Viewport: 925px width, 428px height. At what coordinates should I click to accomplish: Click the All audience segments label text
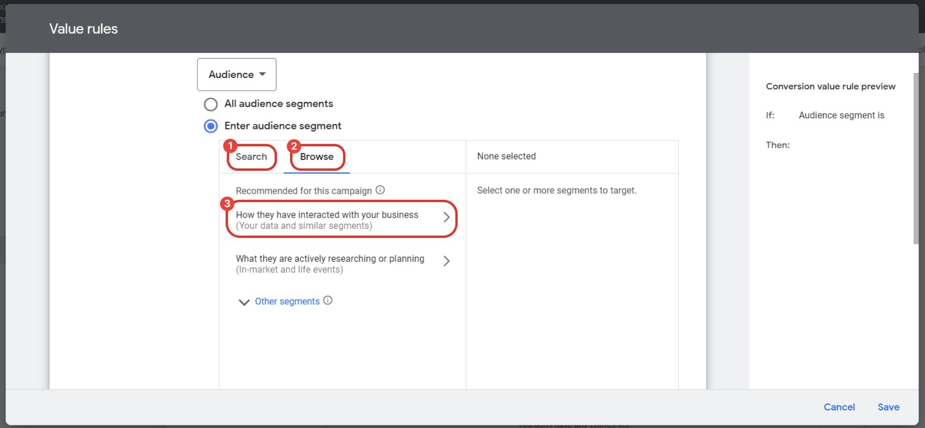pyautogui.click(x=278, y=104)
